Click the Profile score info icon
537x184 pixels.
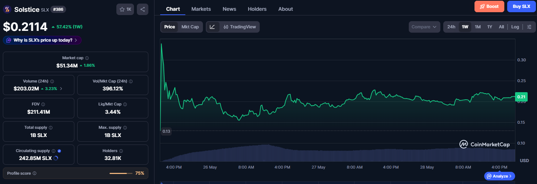point(34,173)
